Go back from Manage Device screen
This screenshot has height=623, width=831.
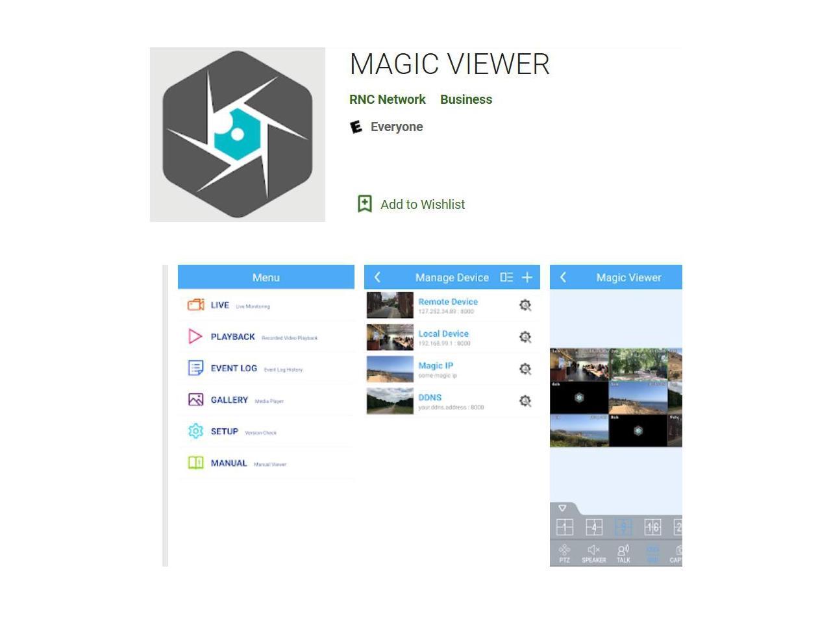(x=377, y=278)
